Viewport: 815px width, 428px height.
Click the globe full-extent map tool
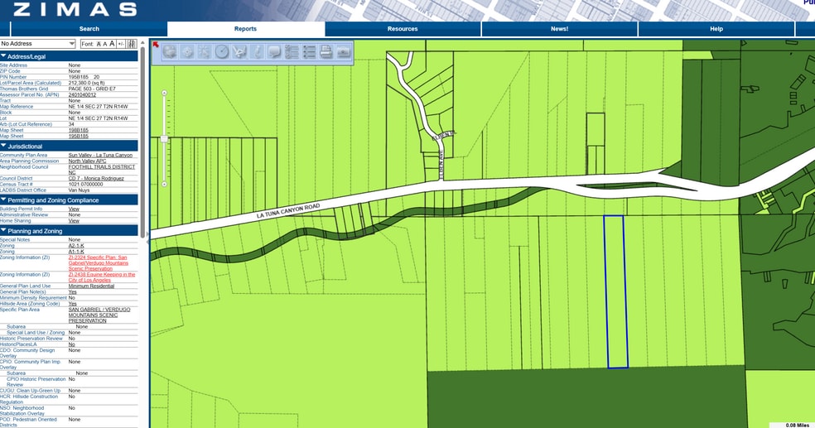point(170,51)
